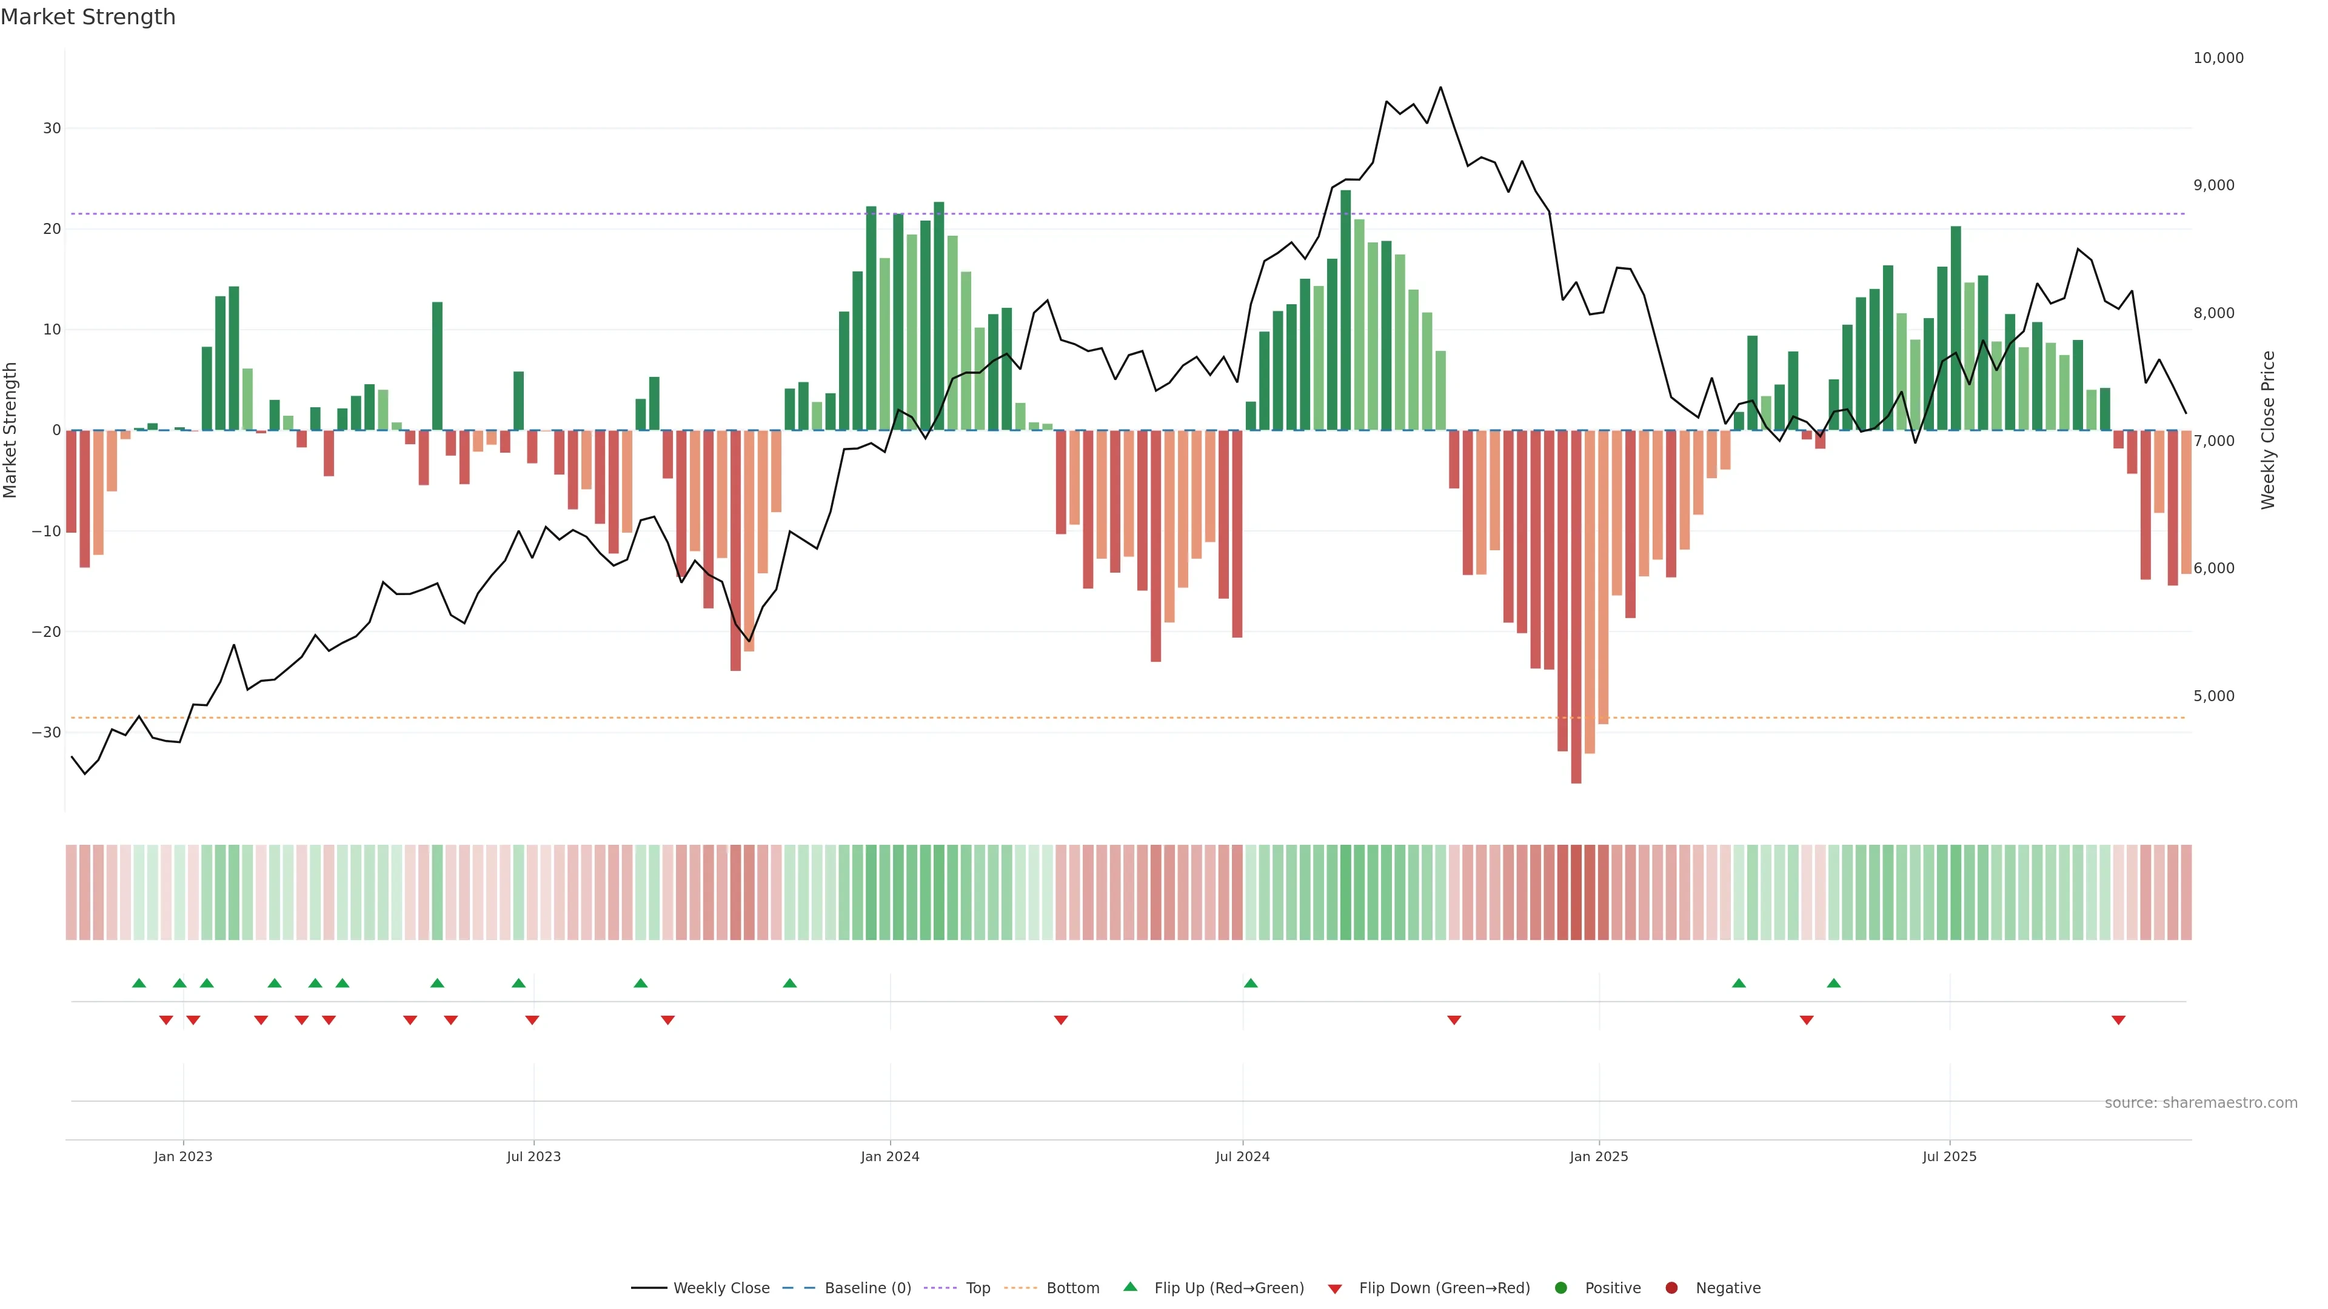This screenshot has width=2328, height=1309.
Task: Click the green Flip Up triangle legend icon
Action: 1129,1287
